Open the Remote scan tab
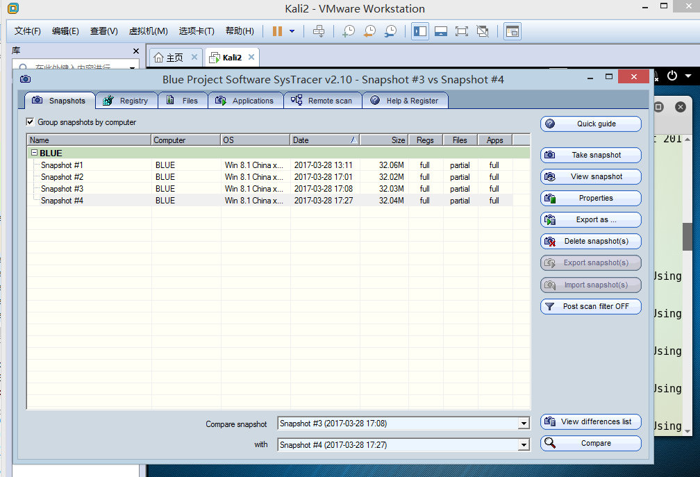The height and width of the screenshot is (477, 700). 322,101
